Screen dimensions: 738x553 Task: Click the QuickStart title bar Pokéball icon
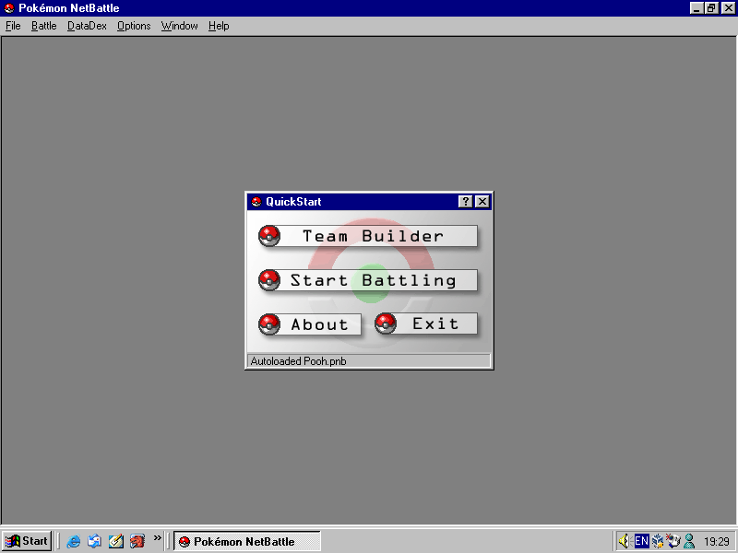[256, 202]
